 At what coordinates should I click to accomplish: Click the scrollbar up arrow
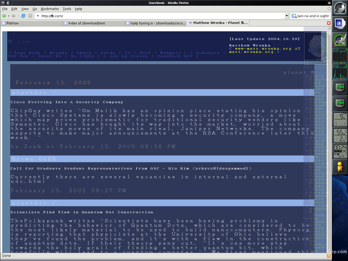330,29
